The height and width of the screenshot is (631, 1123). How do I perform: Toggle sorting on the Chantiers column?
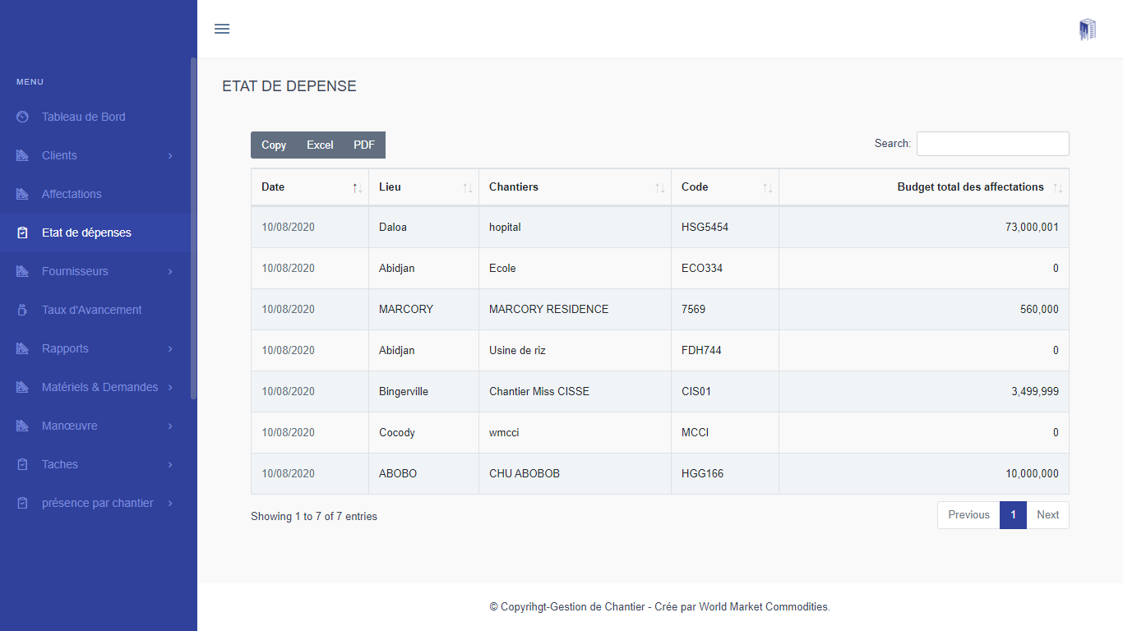(659, 188)
